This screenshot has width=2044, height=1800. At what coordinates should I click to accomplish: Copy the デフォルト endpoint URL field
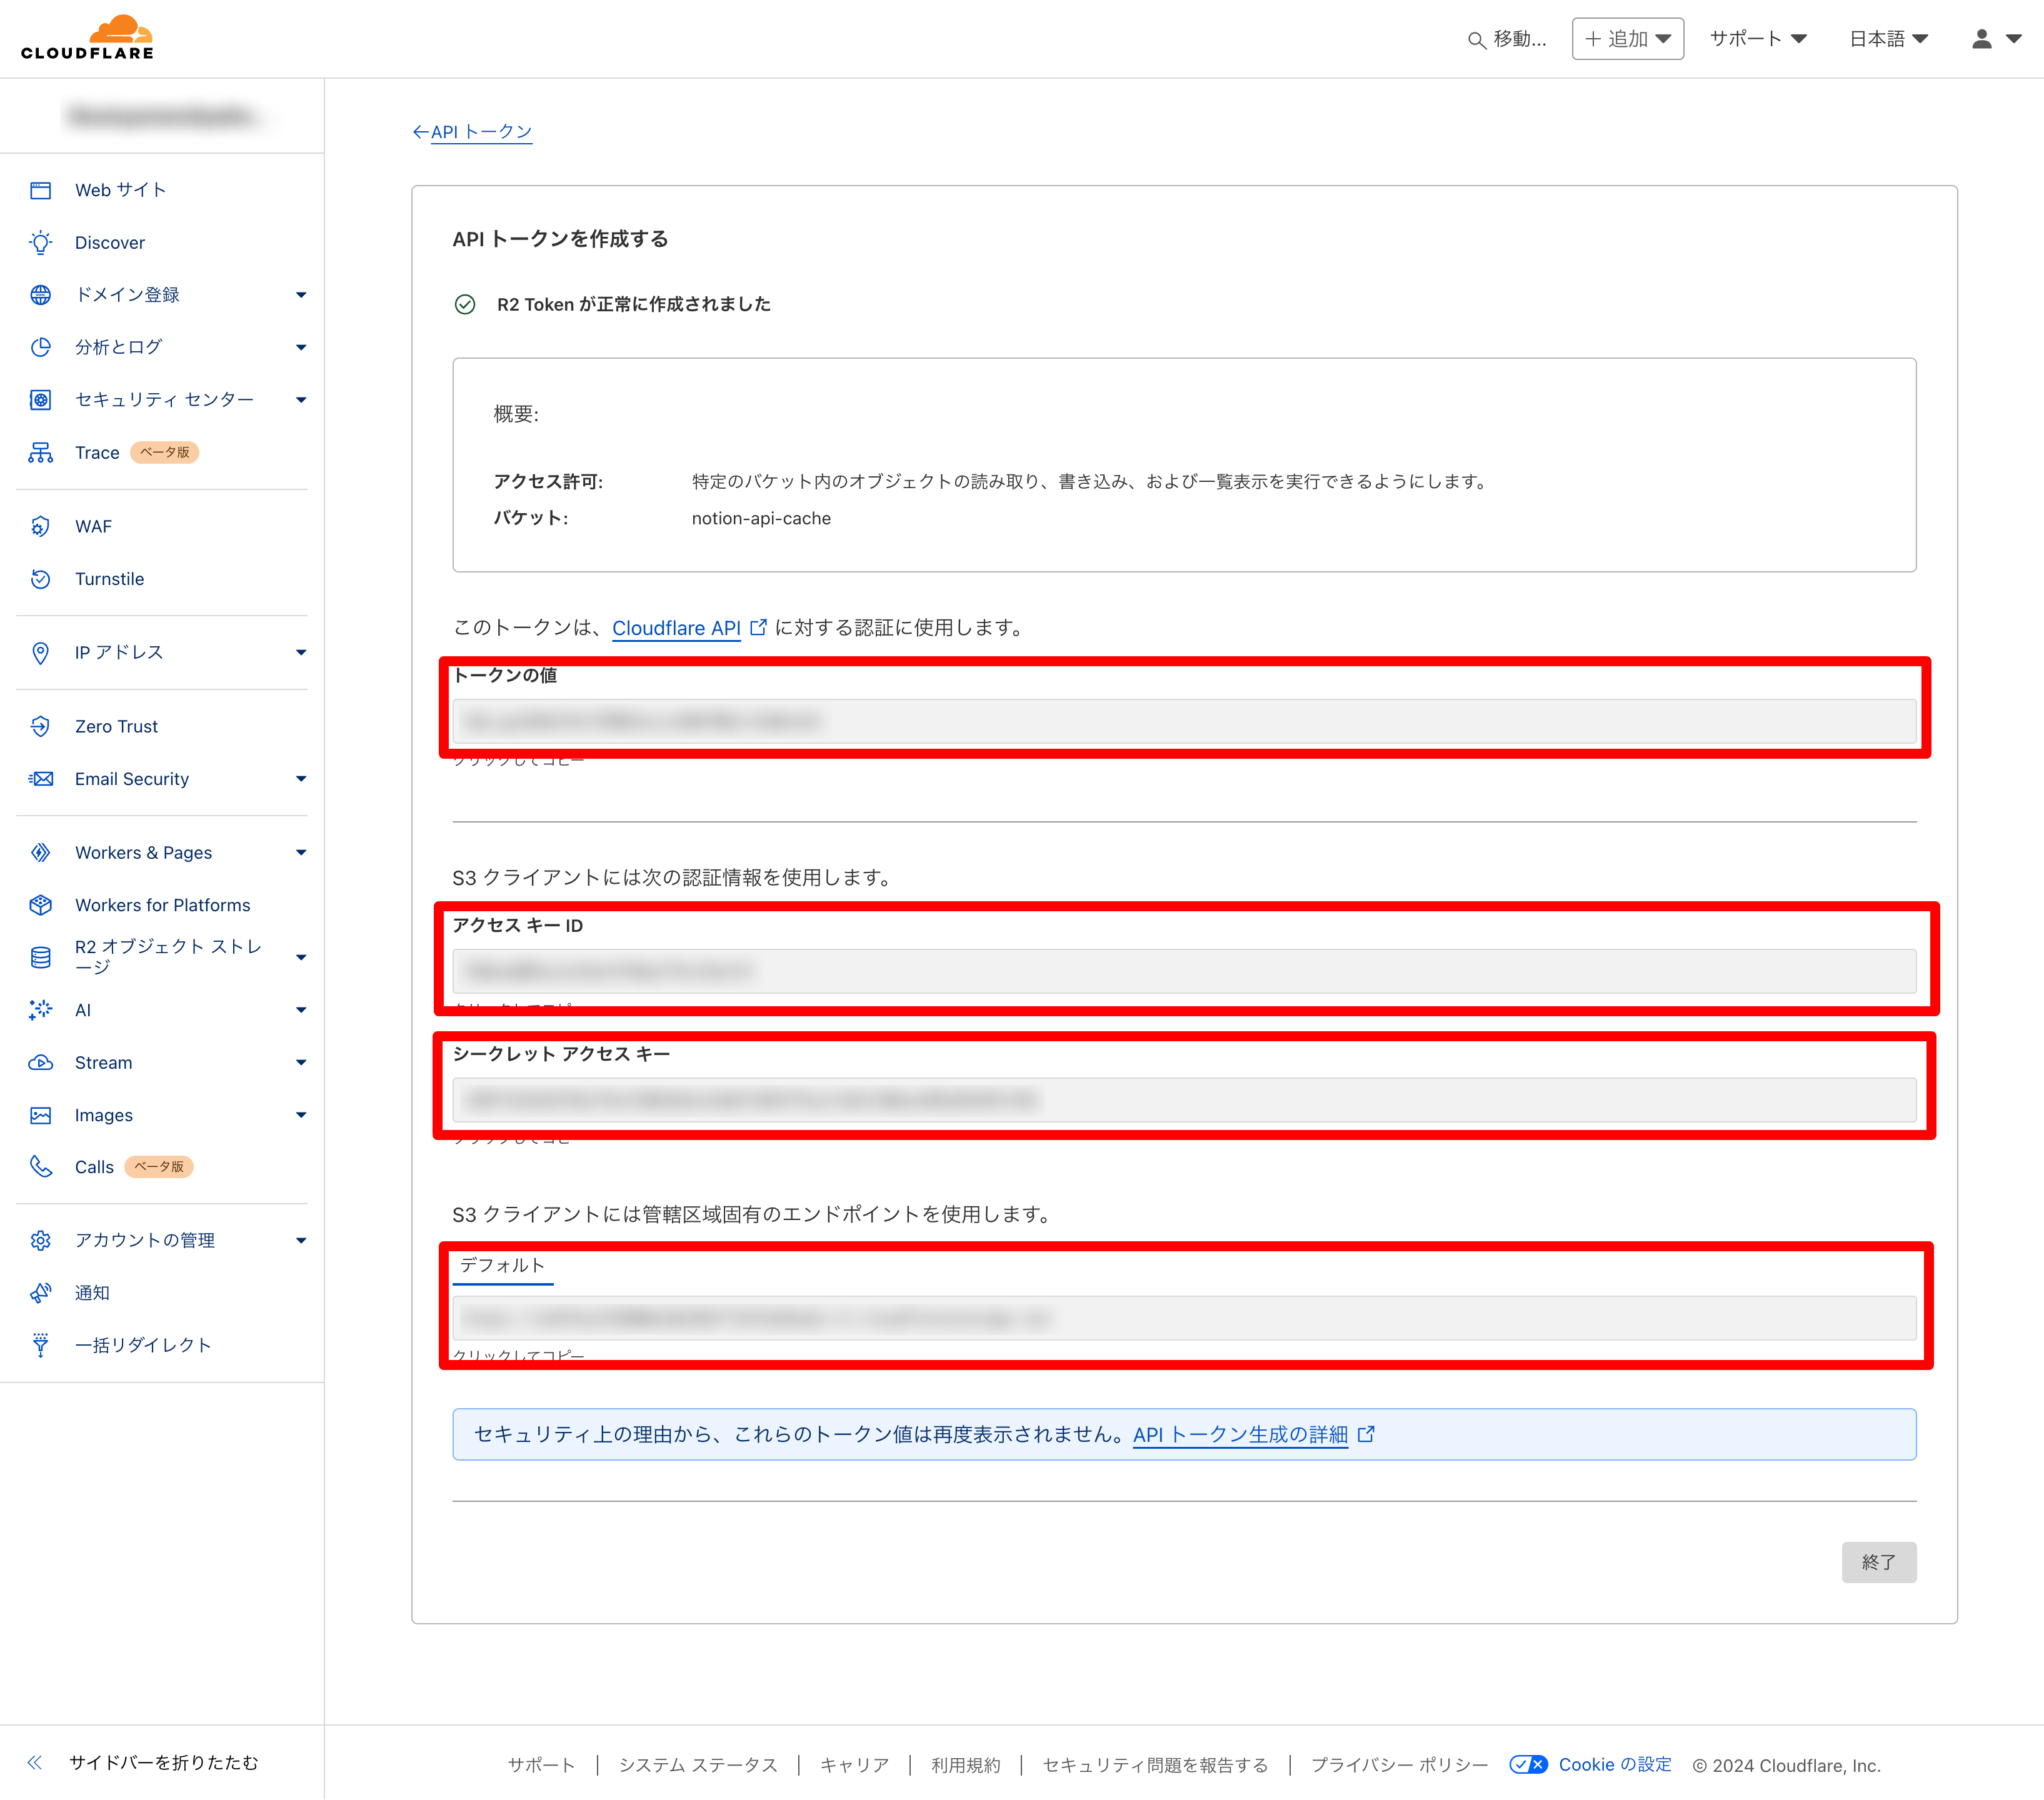[x=1184, y=1318]
